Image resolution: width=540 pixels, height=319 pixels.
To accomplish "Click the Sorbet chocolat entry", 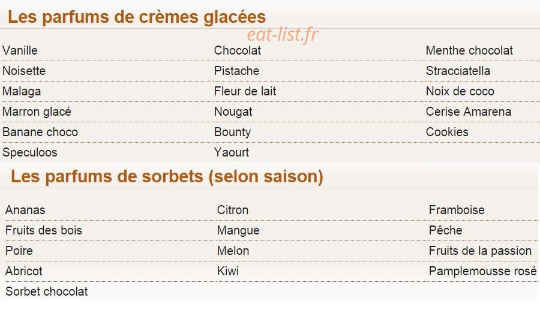I will coord(46,291).
